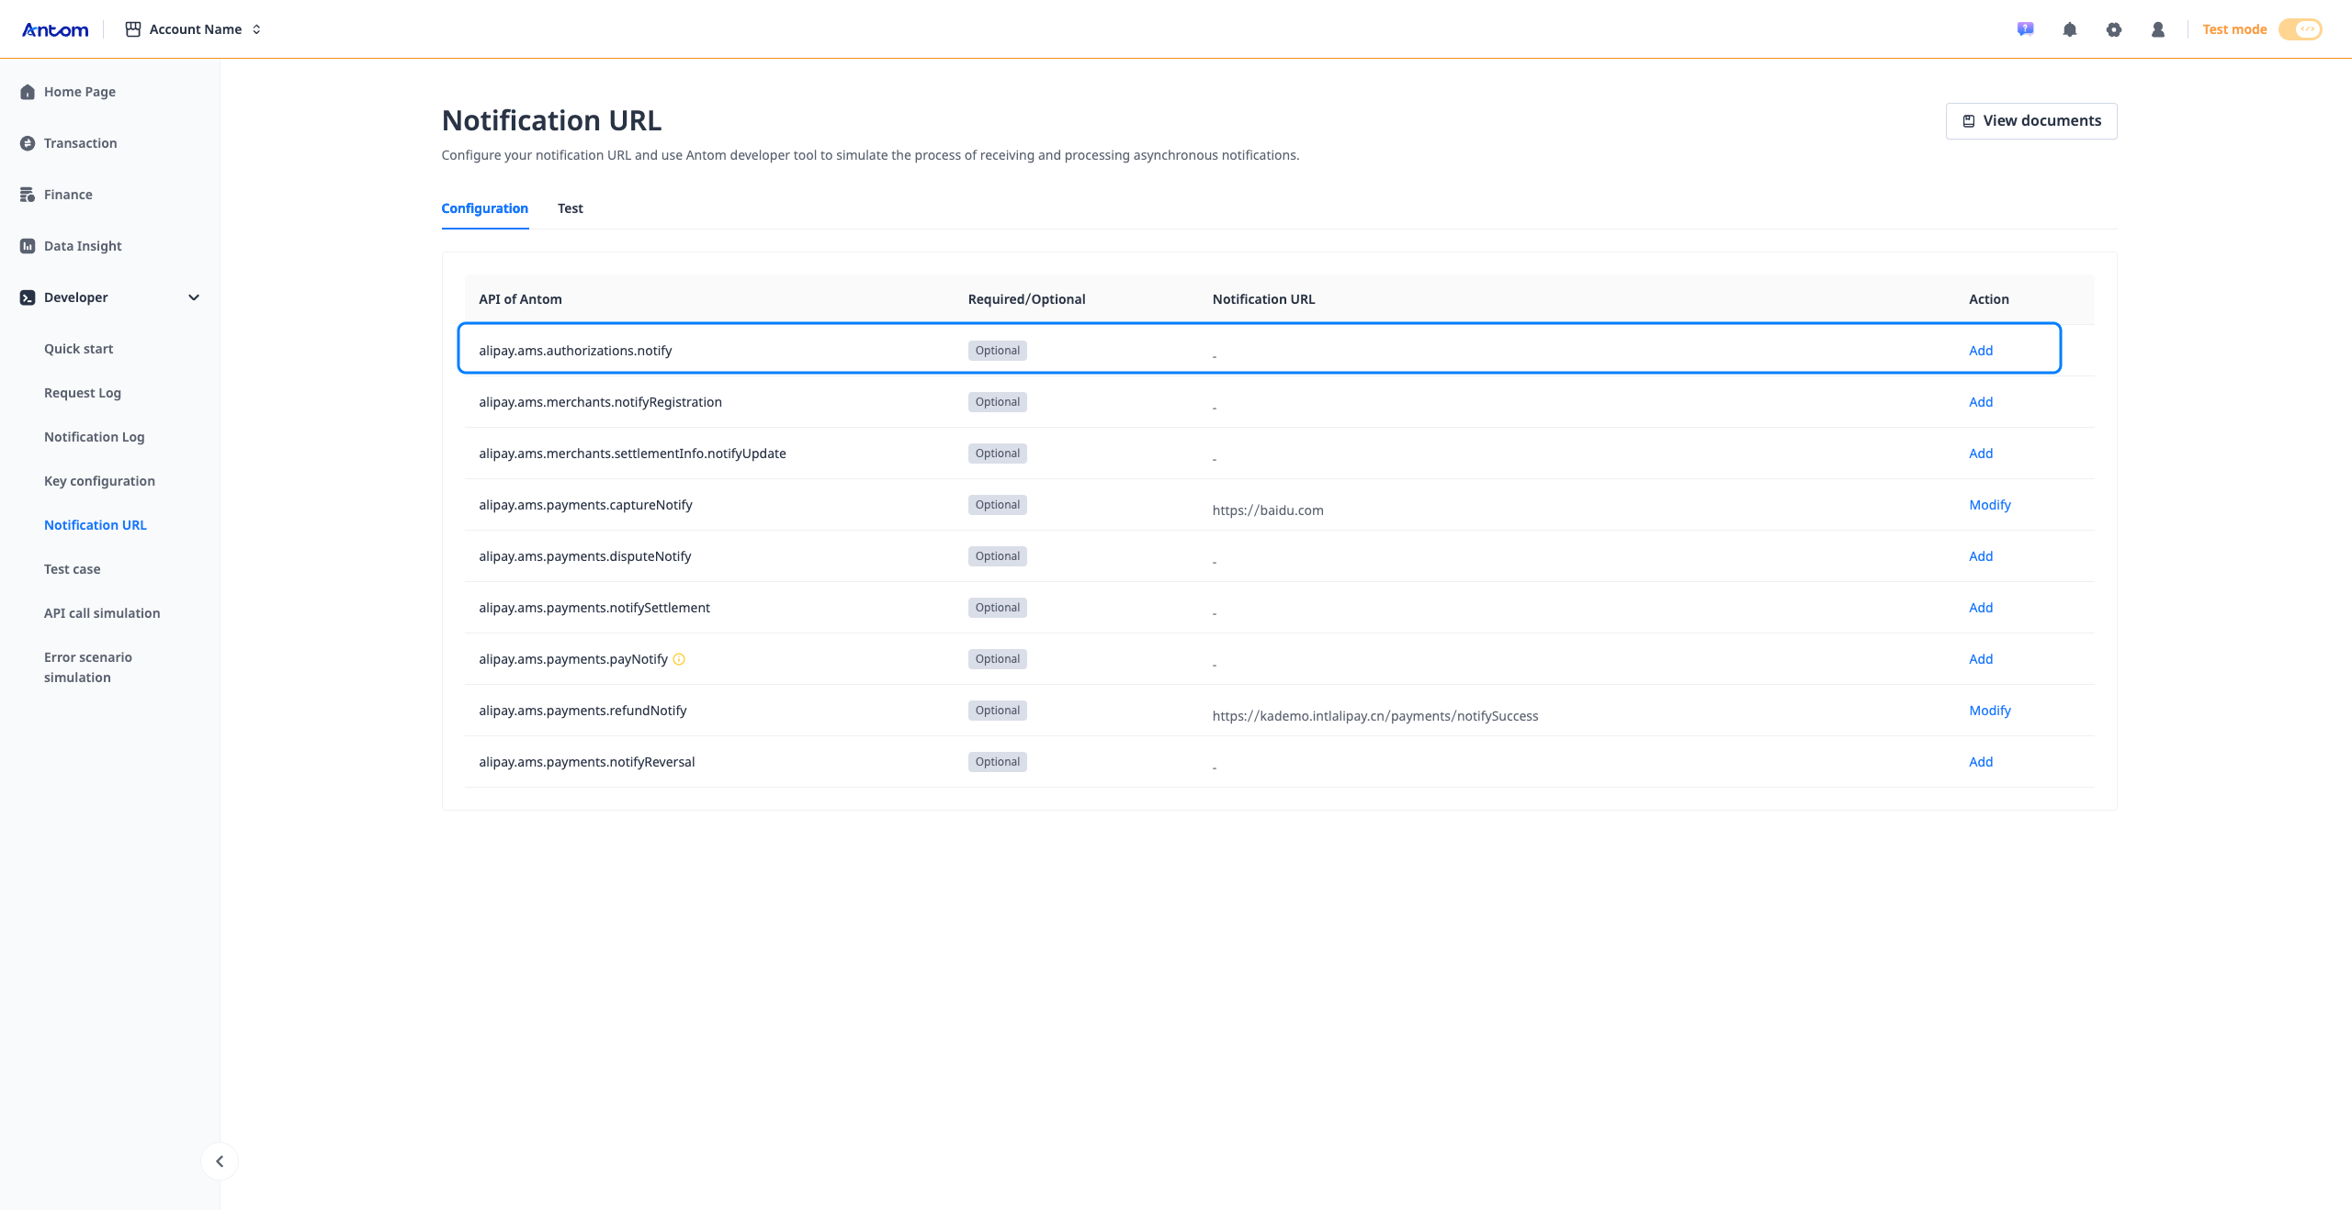This screenshot has width=2352, height=1210.
Task: Open the Account Name switcher
Action: coord(193,29)
